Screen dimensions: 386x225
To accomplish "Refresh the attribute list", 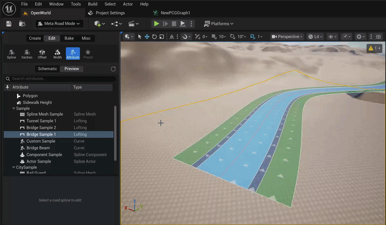I will point(113,69).
